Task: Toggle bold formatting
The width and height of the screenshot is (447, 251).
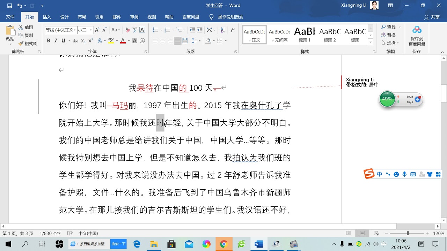Action: [49, 41]
